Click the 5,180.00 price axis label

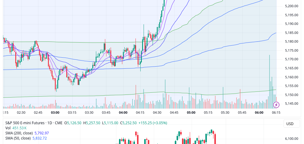(x=292, y=41)
